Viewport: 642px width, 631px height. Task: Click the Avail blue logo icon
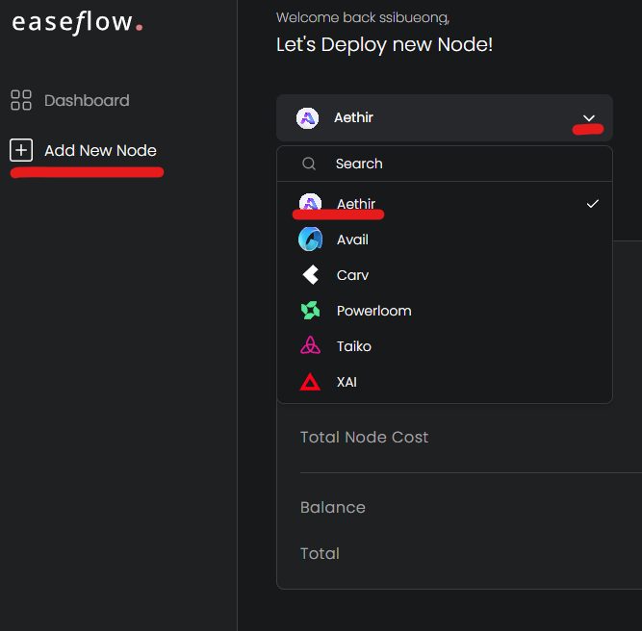pos(310,239)
